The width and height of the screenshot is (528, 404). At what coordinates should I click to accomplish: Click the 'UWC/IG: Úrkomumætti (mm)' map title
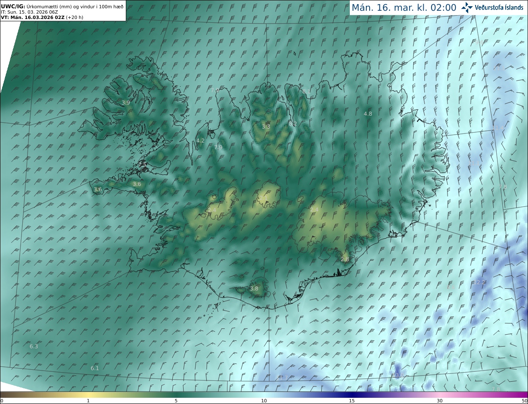(62, 7)
